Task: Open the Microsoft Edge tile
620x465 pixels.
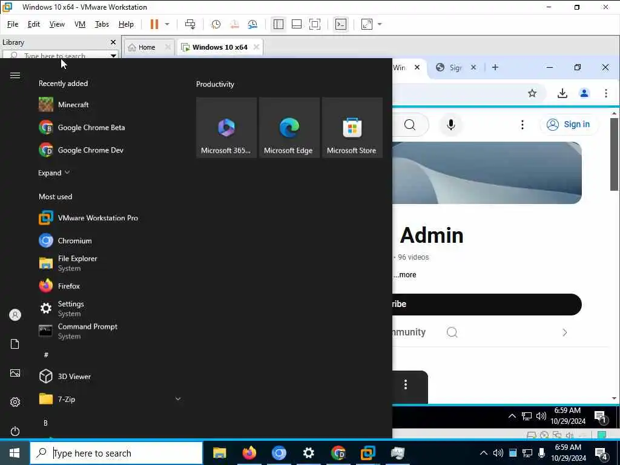Action: click(x=289, y=128)
